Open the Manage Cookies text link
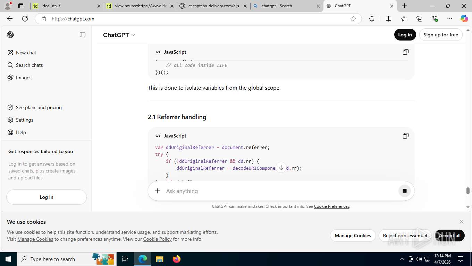The width and height of the screenshot is (472, 266). pos(35,239)
